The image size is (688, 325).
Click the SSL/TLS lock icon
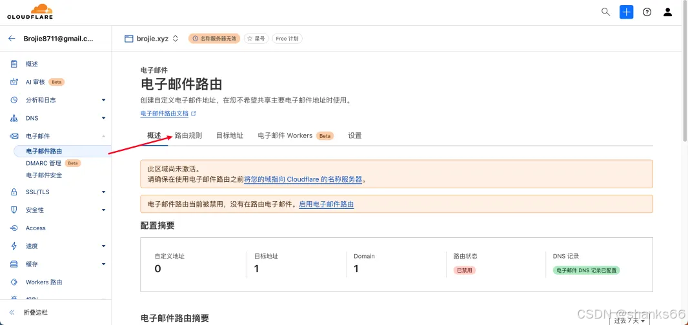pyautogui.click(x=14, y=192)
